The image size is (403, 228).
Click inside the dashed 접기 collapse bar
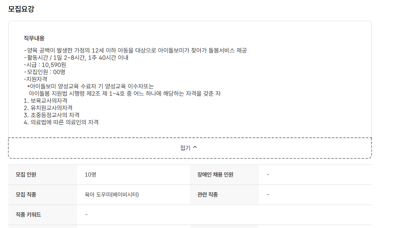(151, 147)
